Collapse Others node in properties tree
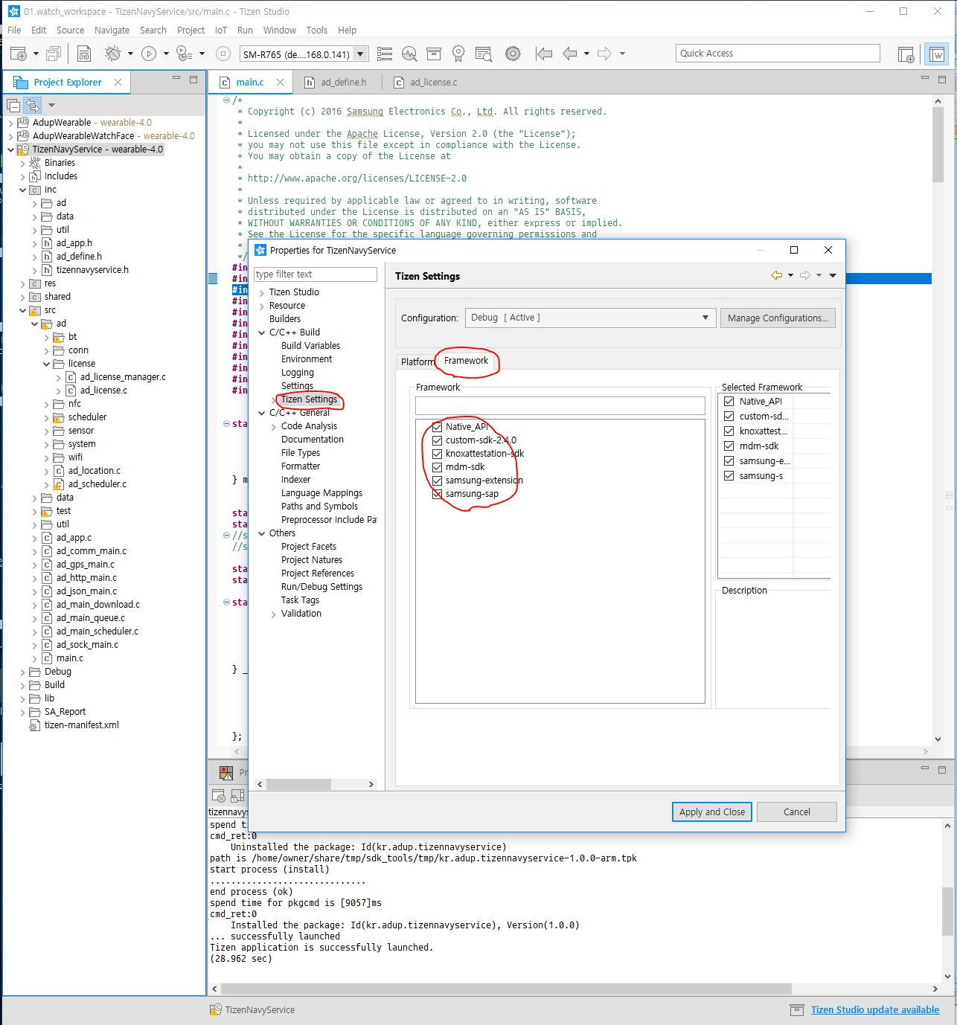This screenshot has width=957, height=1025. point(262,533)
